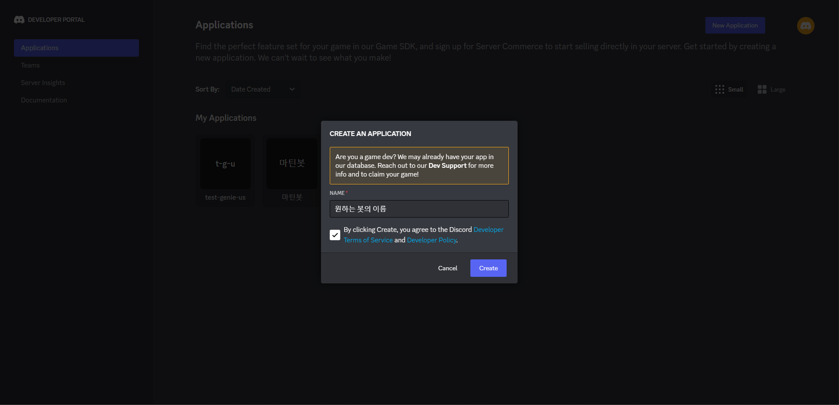Select Applications in the sidebar
This screenshot has width=839, height=405.
[x=76, y=48]
